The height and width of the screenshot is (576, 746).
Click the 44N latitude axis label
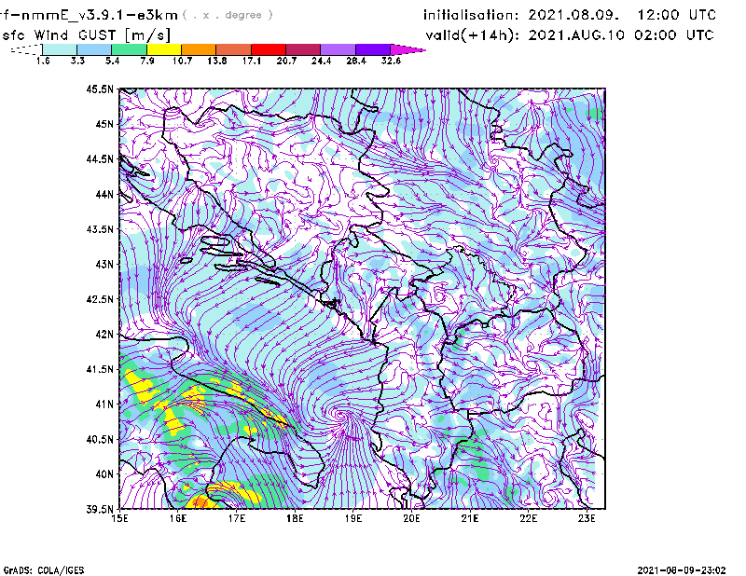pyautogui.click(x=104, y=194)
